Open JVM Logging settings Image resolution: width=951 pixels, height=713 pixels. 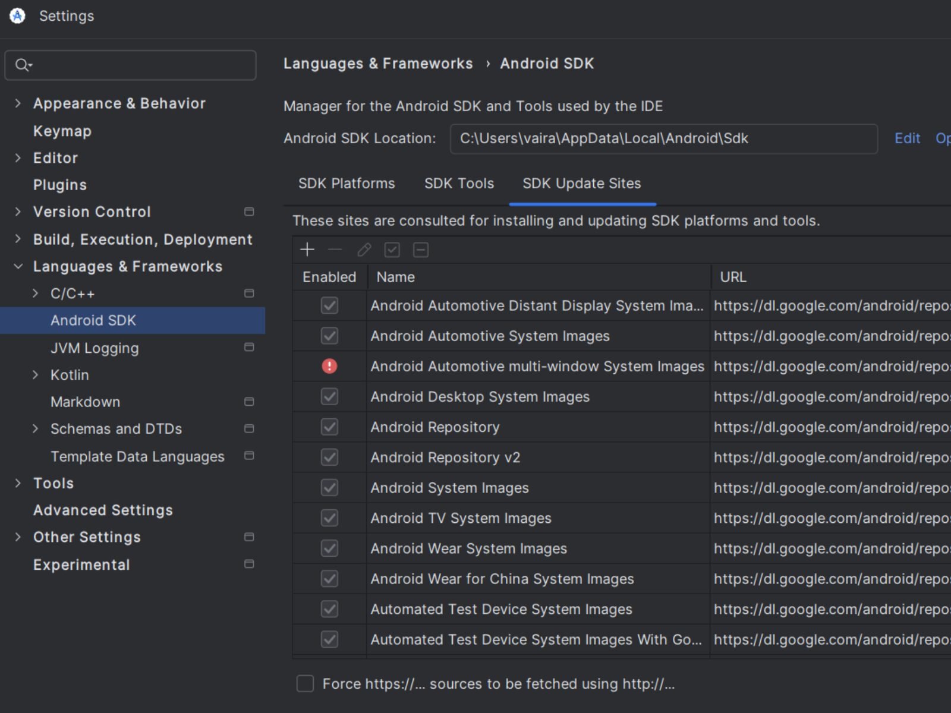tap(95, 348)
